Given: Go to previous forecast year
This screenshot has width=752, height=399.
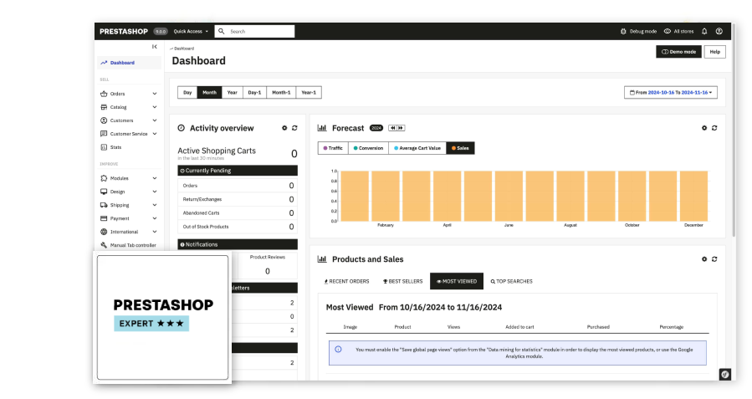Looking at the screenshot, I should [393, 128].
